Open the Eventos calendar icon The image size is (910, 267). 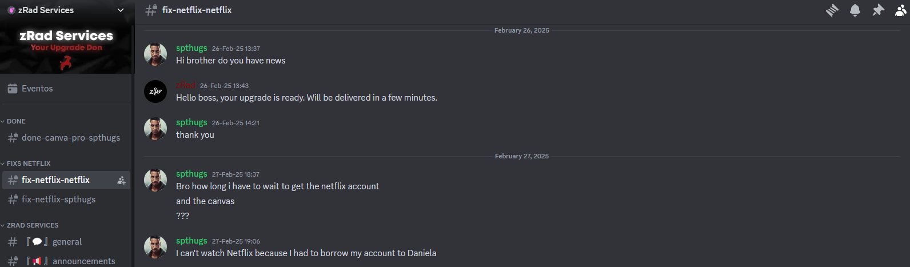click(13, 89)
